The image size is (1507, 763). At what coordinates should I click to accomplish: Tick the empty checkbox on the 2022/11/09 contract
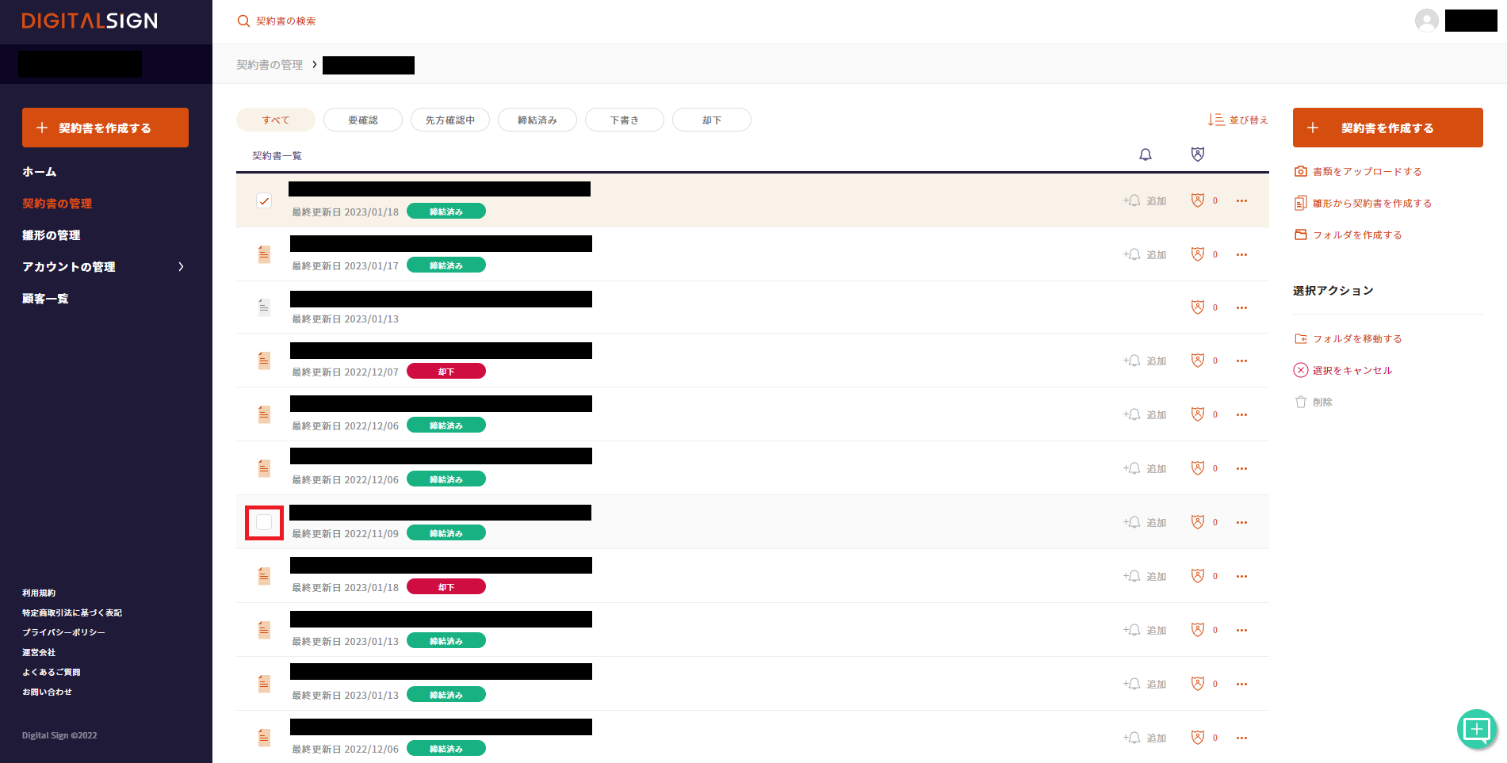264,522
